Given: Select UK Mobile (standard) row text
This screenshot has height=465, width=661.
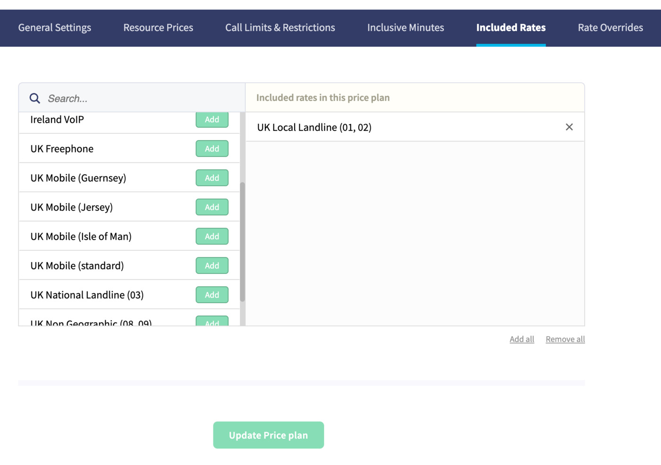Looking at the screenshot, I should tap(77, 266).
